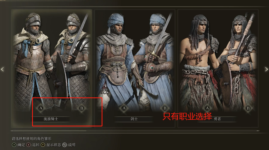The image size is (269, 150).
Task: Click the Y 显示状态 show status icon
Action: (x=43, y=145)
